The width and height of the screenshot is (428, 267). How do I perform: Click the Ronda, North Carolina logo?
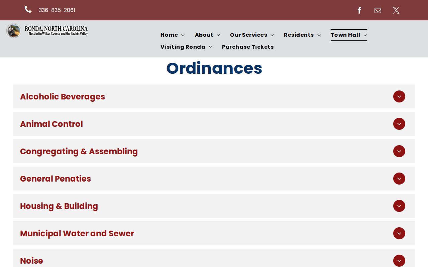point(47,31)
